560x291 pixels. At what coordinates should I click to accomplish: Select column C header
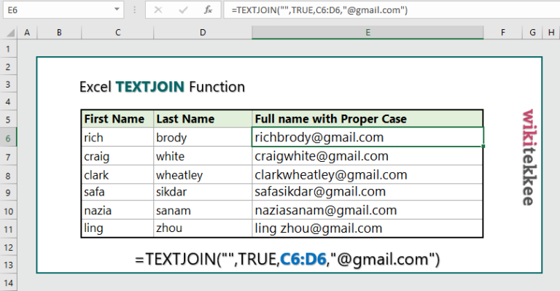pos(117,33)
